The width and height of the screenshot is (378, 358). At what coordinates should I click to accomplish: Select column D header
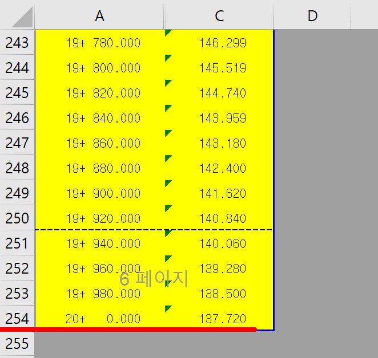(312, 16)
